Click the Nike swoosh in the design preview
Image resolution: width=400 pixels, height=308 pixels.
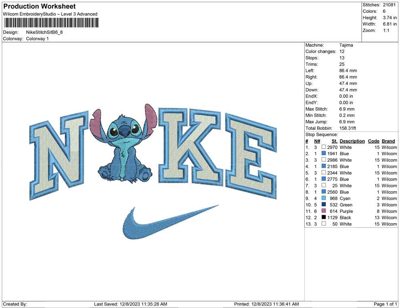tap(170, 222)
